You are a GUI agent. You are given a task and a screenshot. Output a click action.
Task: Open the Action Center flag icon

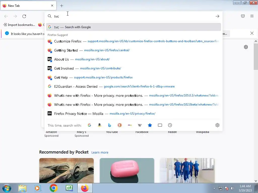coord(227,188)
